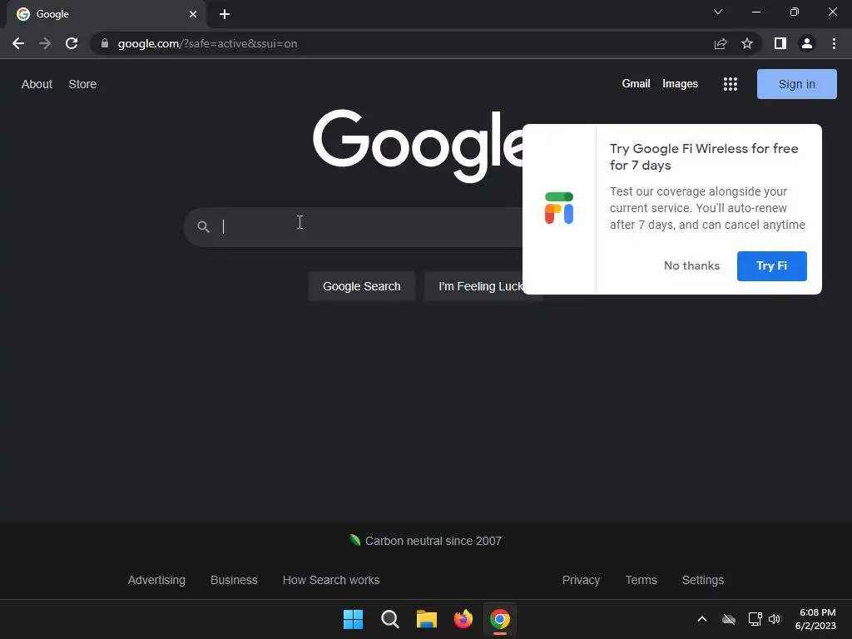Focus the Google search input field
The width and height of the screenshot is (852, 639).
point(369,226)
